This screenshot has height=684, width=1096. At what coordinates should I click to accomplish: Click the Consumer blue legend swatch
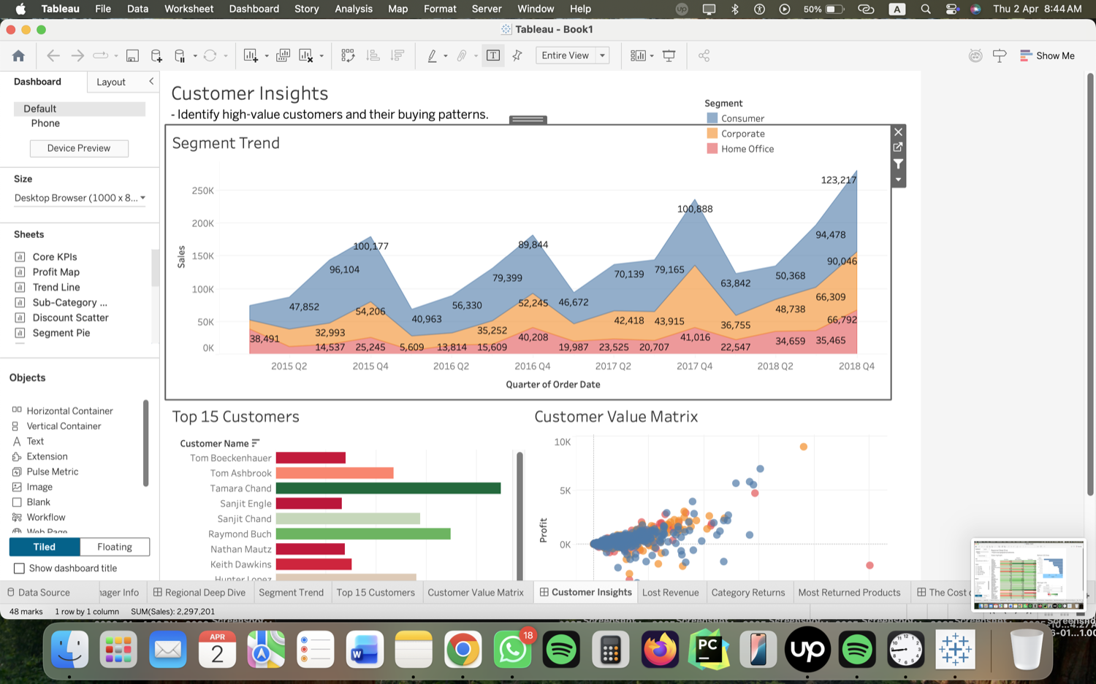712,118
